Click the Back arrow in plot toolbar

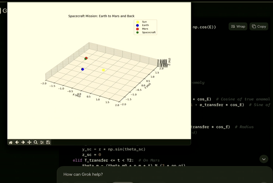click(17, 142)
